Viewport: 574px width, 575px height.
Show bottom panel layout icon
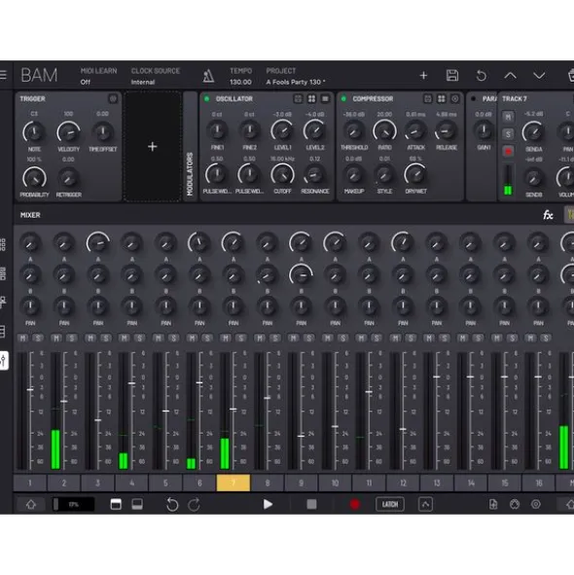click(x=137, y=504)
